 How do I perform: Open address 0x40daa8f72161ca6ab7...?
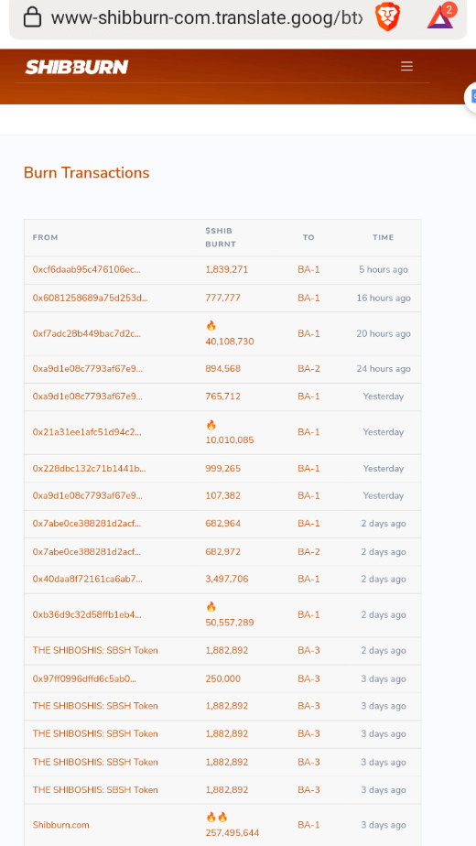tap(88, 579)
